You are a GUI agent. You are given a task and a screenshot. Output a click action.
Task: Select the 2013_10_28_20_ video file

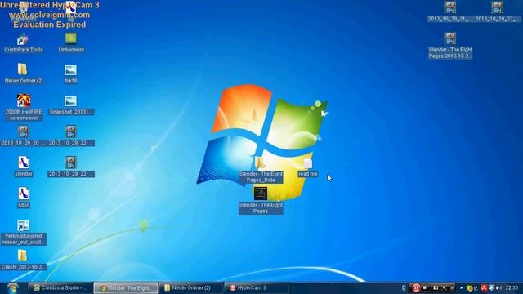point(23,136)
